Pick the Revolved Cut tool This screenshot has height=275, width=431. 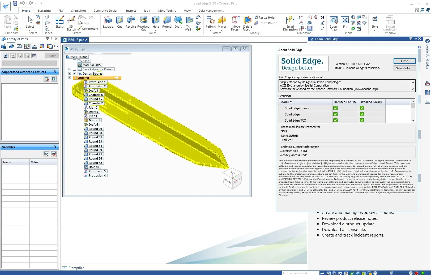pos(143,23)
